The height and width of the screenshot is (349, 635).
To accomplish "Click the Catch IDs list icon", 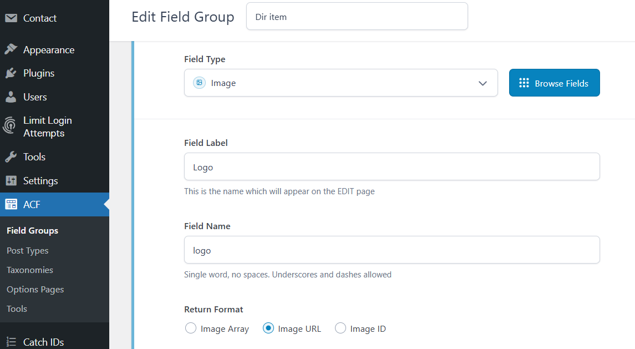I will coord(11,342).
